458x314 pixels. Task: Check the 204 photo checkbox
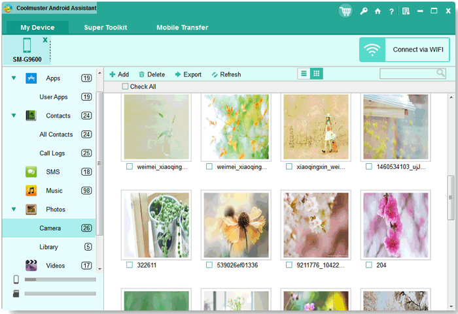(369, 265)
